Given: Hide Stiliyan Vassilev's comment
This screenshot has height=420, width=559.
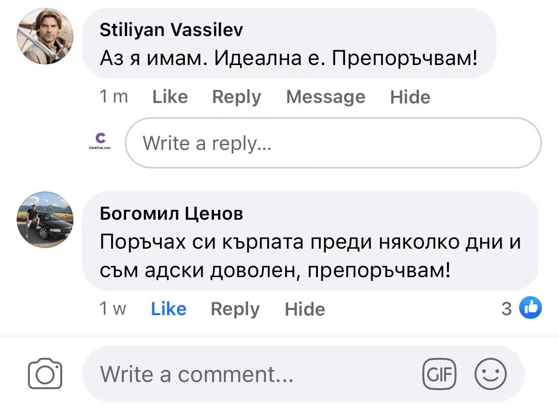Looking at the screenshot, I should 410,97.
